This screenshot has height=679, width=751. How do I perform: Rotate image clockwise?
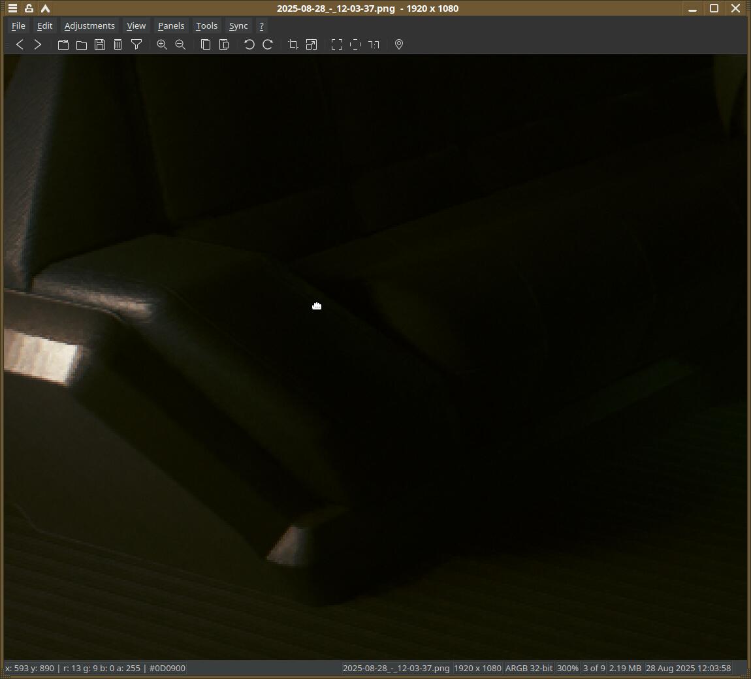[x=268, y=44]
